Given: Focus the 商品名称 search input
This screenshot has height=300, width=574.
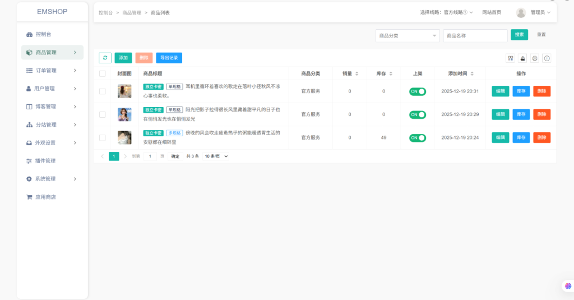Looking at the screenshot, I should 475,35.
